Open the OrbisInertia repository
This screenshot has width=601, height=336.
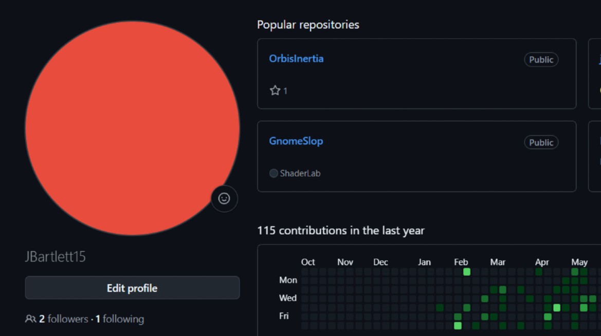point(296,59)
